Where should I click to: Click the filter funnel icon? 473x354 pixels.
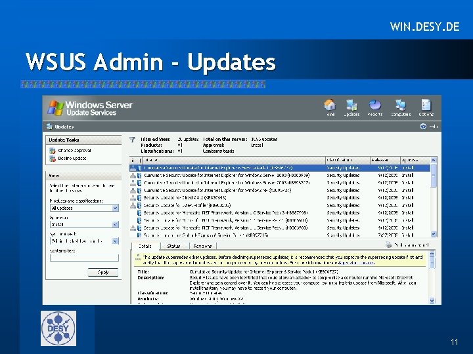click(133, 140)
